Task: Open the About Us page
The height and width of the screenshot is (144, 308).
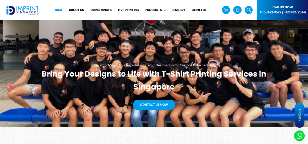Action: click(x=76, y=10)
